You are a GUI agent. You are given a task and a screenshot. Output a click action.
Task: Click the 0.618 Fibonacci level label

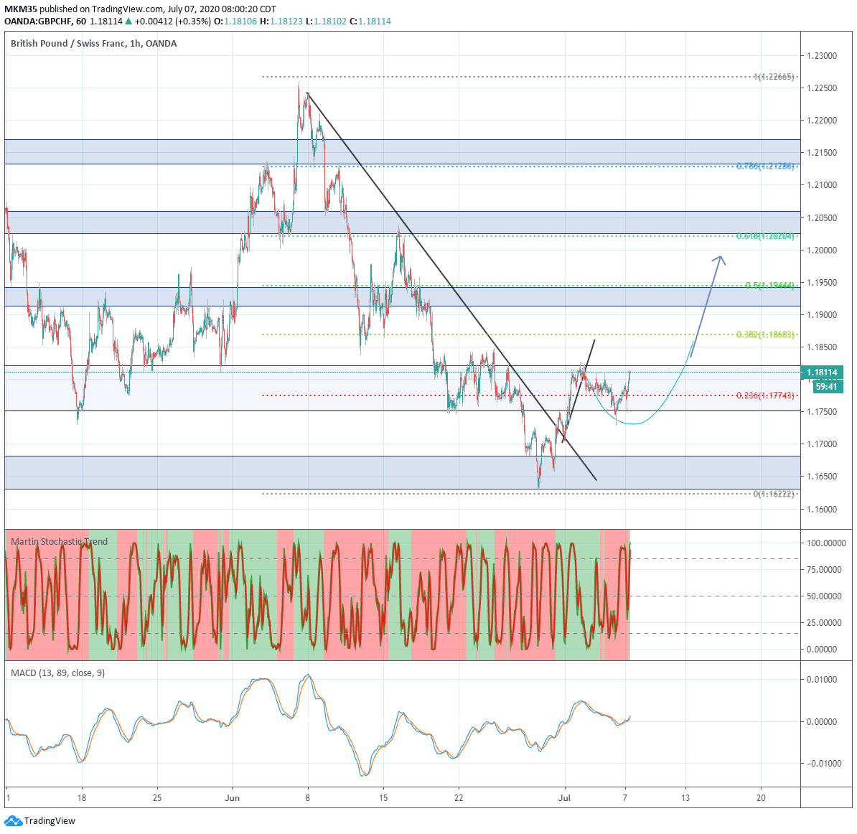pyautogui.click(x=764, y=236)
